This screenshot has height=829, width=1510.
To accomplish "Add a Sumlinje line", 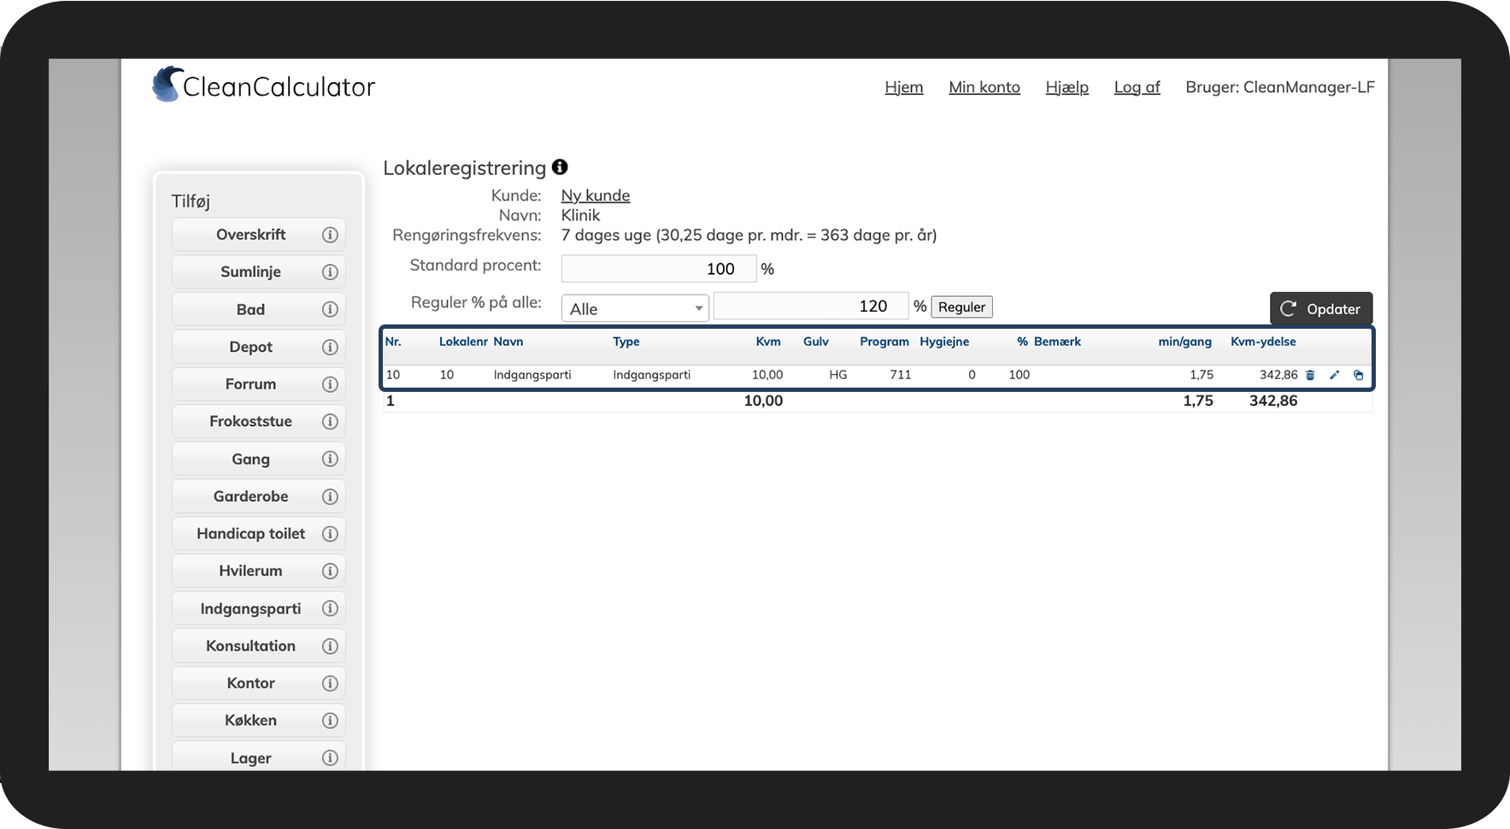I will 259,272.
